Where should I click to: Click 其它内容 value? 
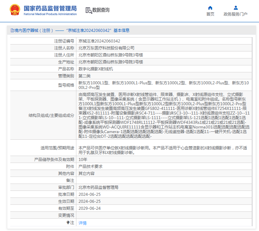(86, 173)
